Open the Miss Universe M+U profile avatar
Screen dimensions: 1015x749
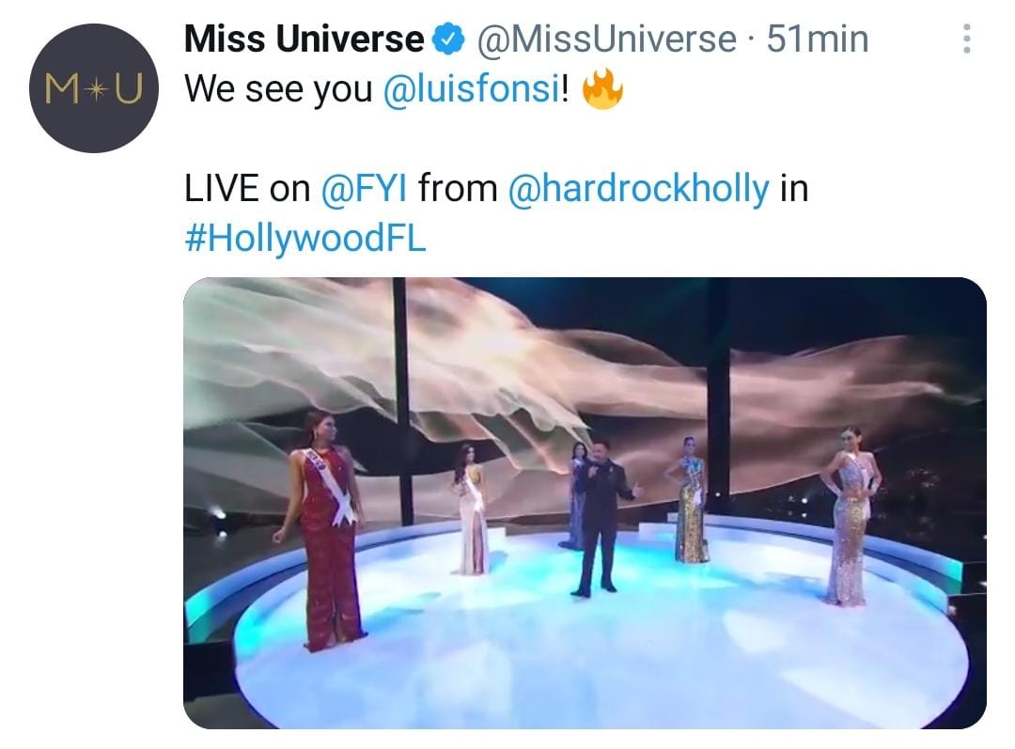click(94, 88)
